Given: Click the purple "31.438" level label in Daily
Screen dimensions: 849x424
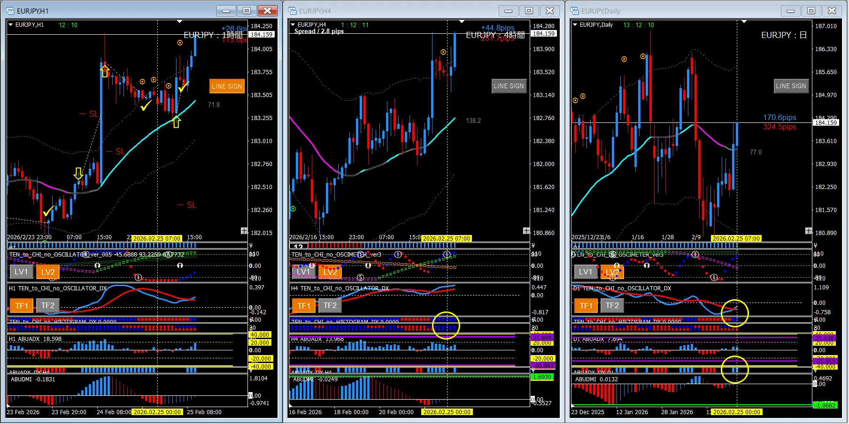Looking at the screenshot, I should click(825, 338).
